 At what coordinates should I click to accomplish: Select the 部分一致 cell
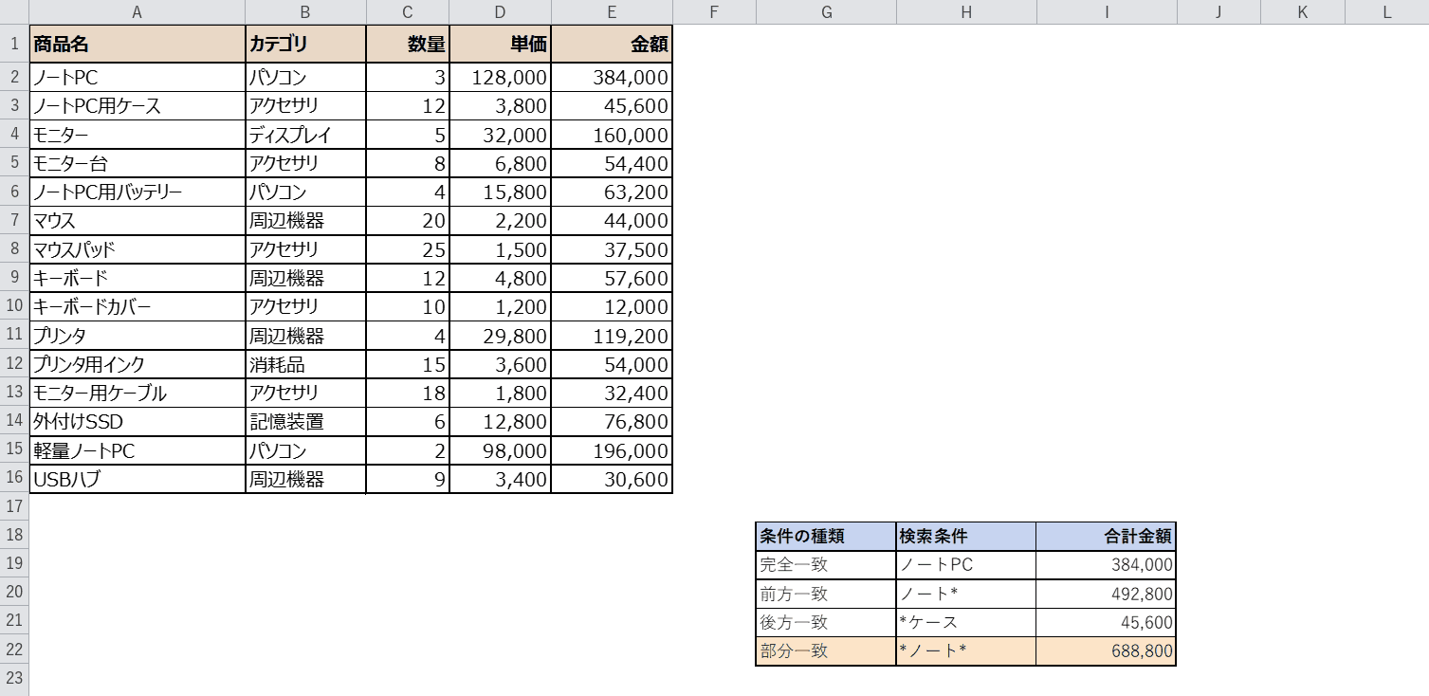pos(825,651)
